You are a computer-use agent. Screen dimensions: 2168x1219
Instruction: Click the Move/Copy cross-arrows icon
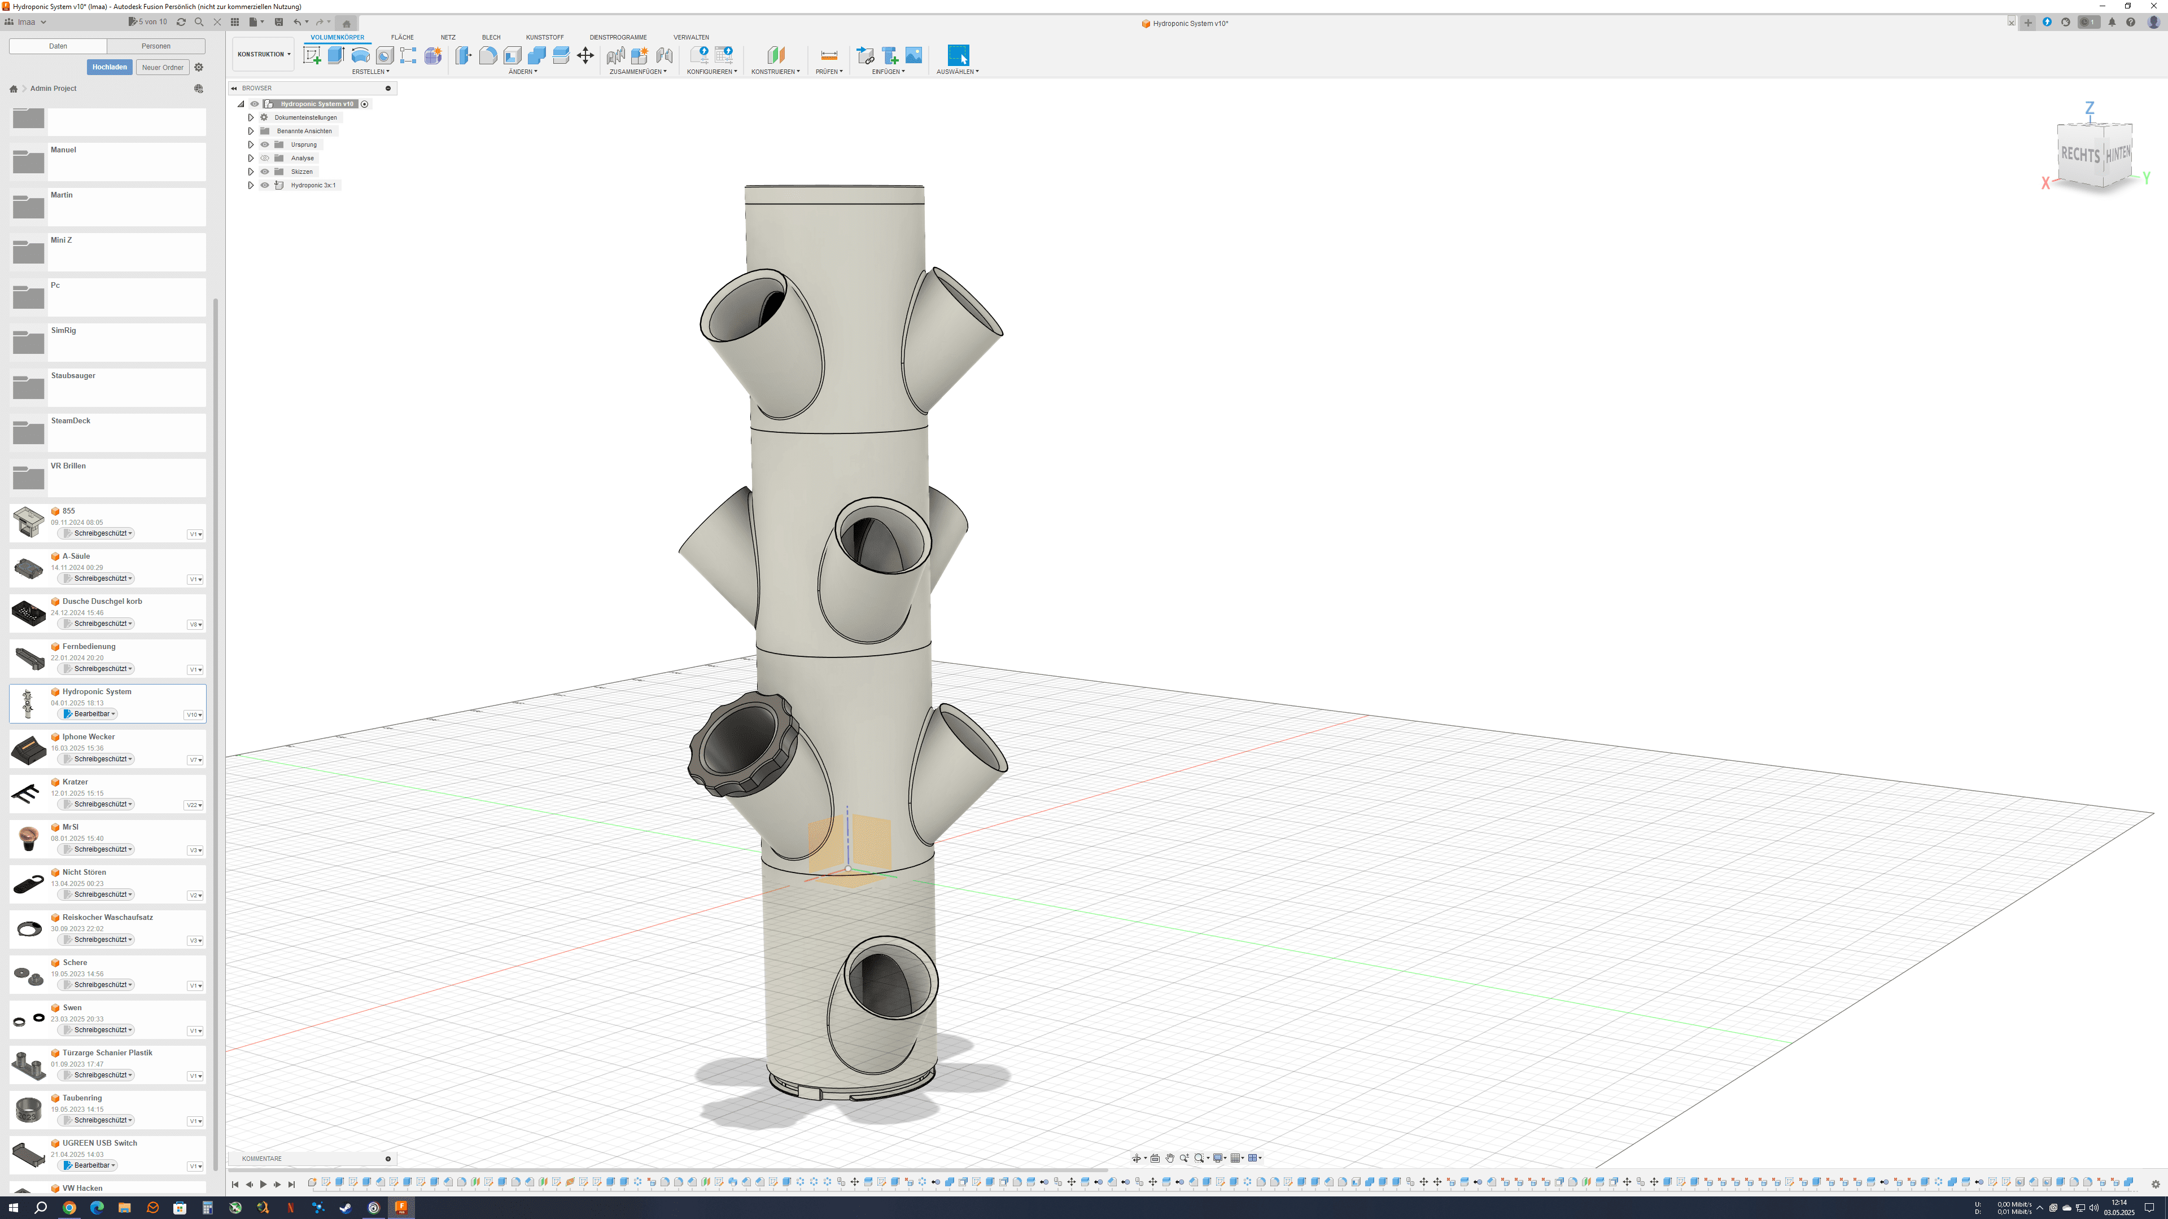tap(585, 55)
